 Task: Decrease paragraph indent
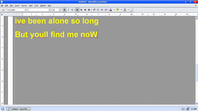tap(102, 10)
